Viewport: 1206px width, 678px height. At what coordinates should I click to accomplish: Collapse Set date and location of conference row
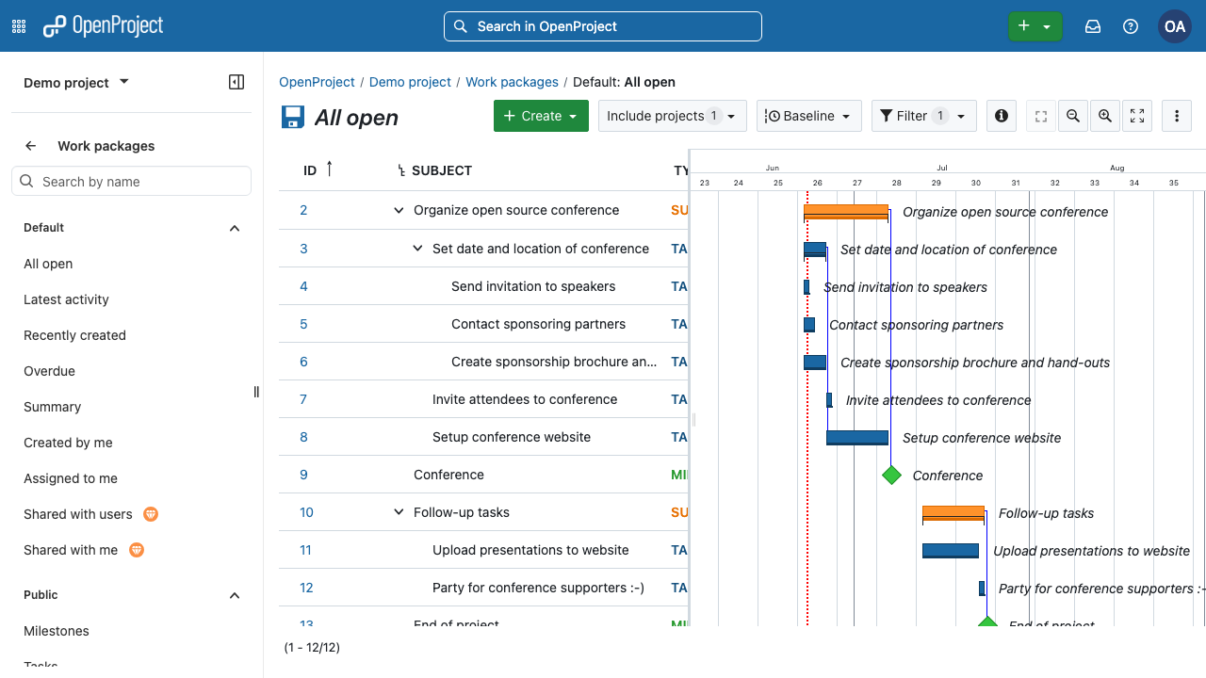click(x=417, y=249)
